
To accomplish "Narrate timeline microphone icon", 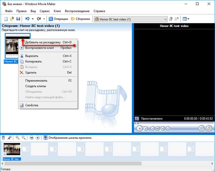I will [9, 138].
